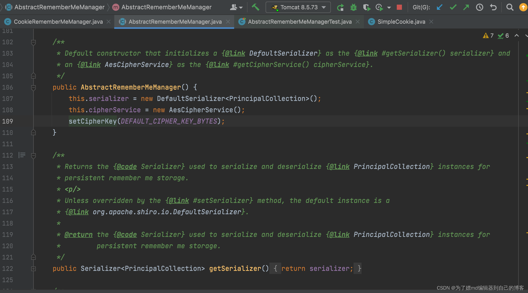
Task: Open Search Everywhere magnifier
Action: tap(510, 7)
